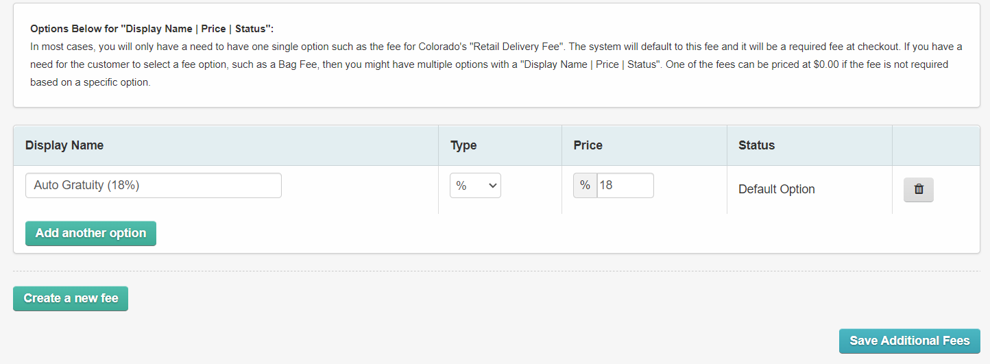Screen dimensions: 990x364
Task: Add another option to this fee
Action: coord(90,233)
